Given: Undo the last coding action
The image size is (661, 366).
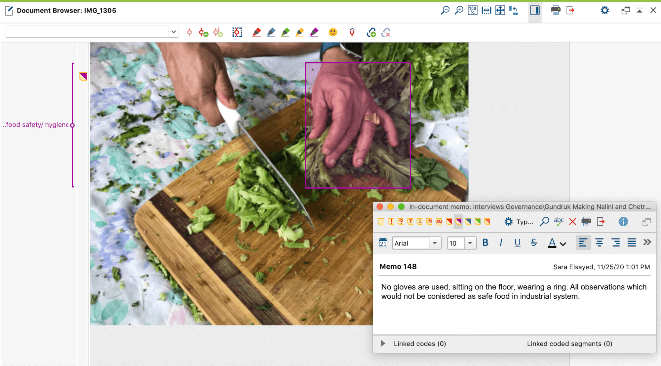Looking at the screenshot, I should [352, 32].
